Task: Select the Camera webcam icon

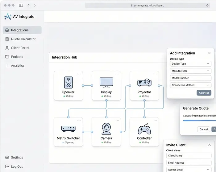Action: pyautogui.click(x=106, y=129)
